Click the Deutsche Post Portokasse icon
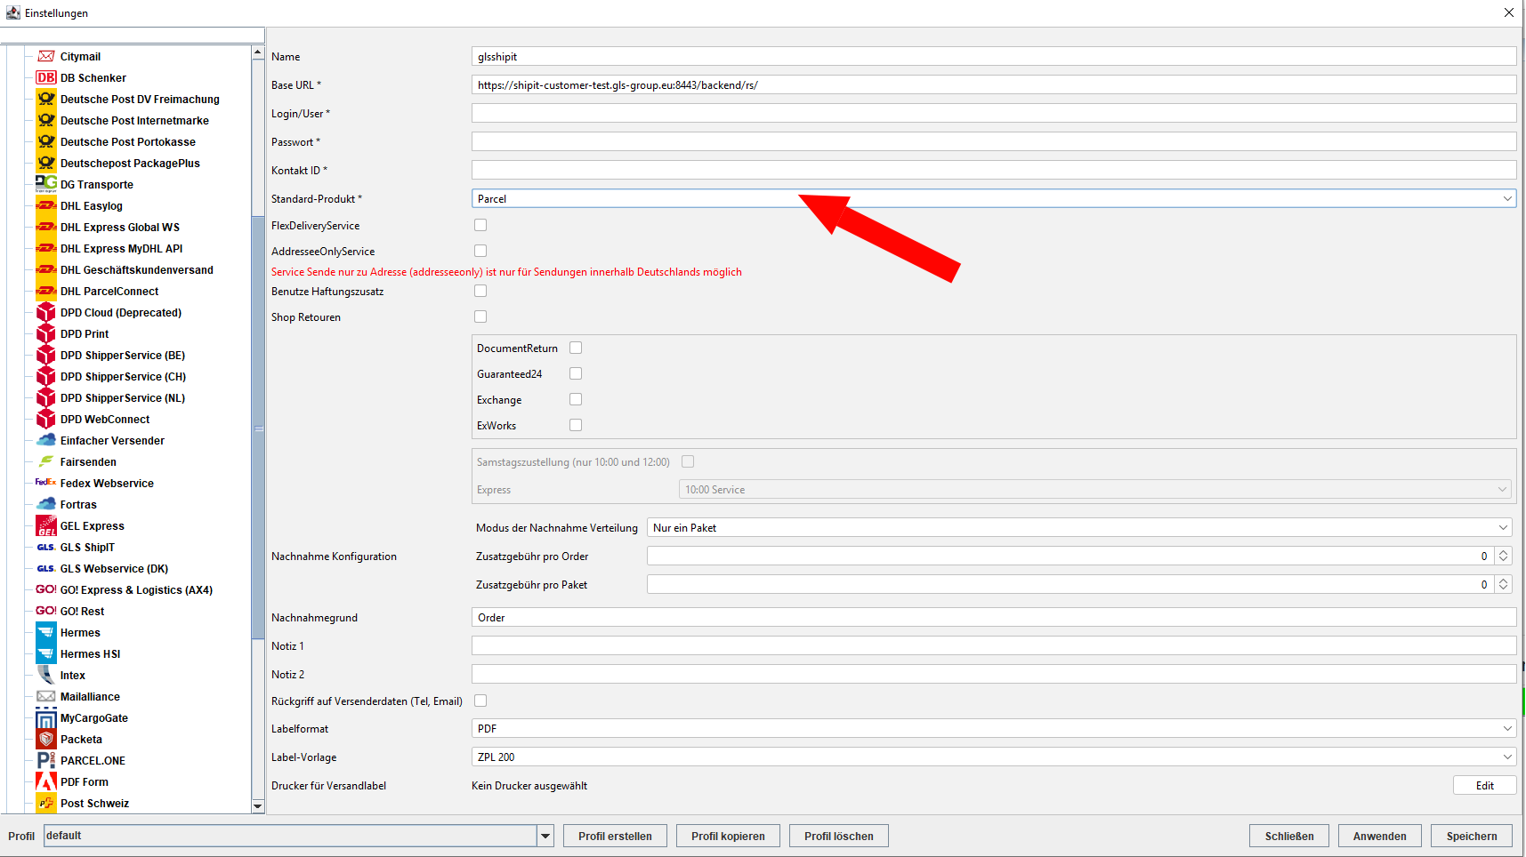The height and width of the screenshot is (857, 1526). click(x=46, y=141)
